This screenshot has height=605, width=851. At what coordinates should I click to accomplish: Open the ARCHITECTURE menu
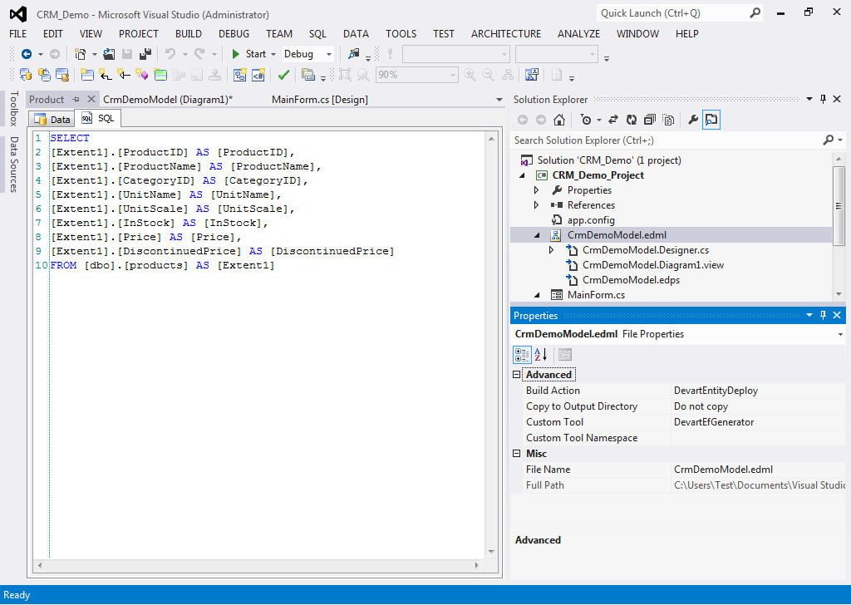[x=505, y=33]
